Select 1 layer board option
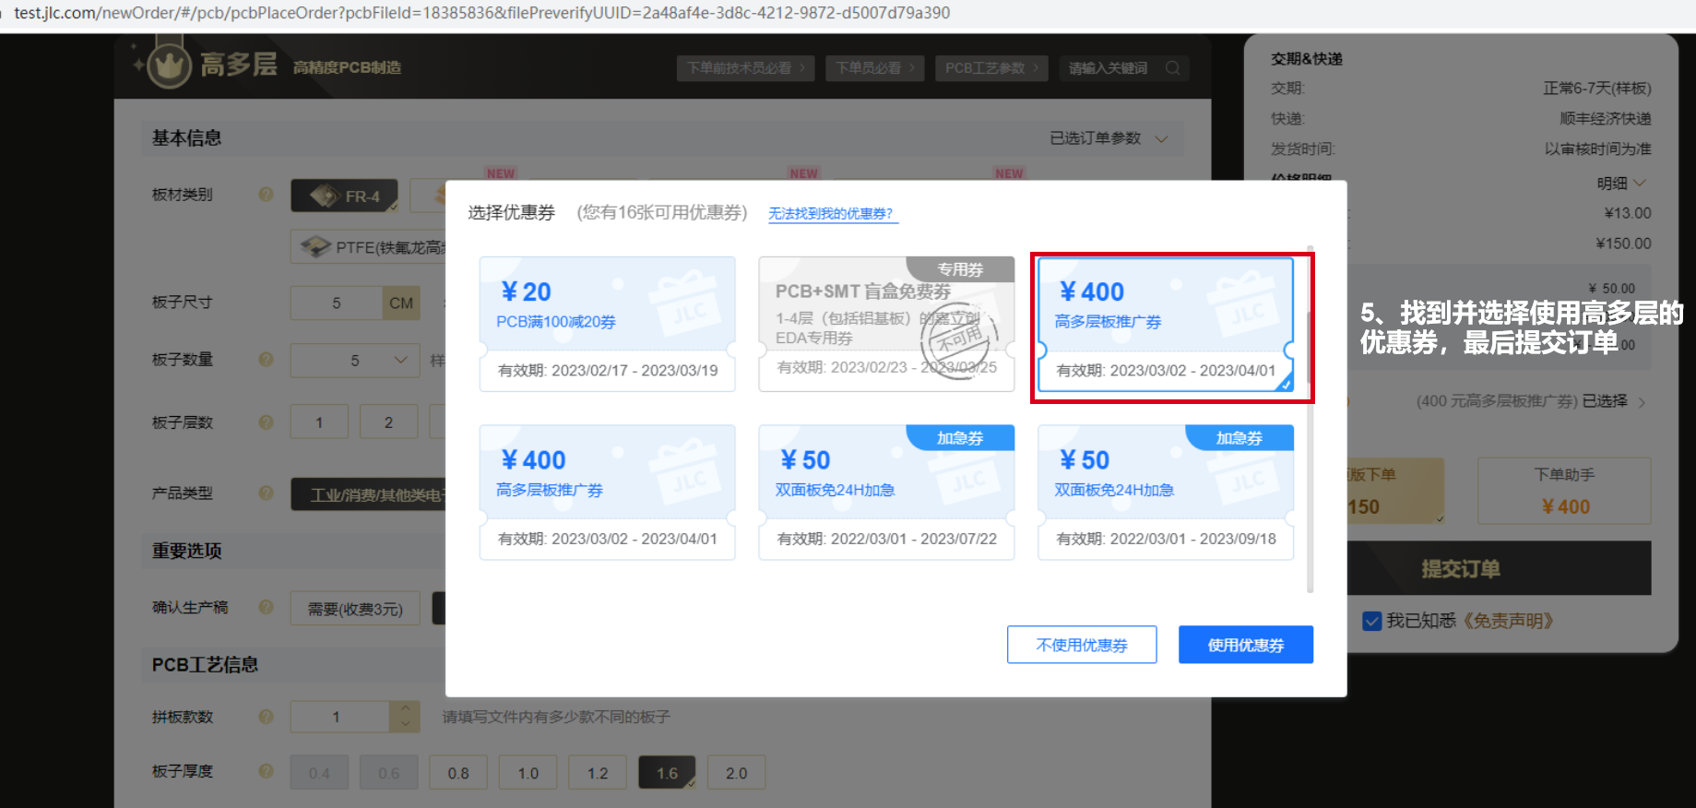The height and width of the screenshot is (808, 1696). coord(319,422)
